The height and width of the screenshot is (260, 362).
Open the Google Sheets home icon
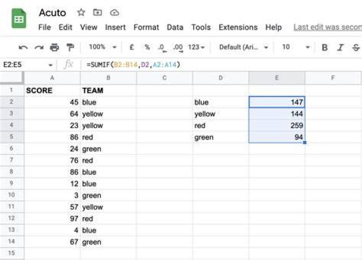(x=19, y=19)
